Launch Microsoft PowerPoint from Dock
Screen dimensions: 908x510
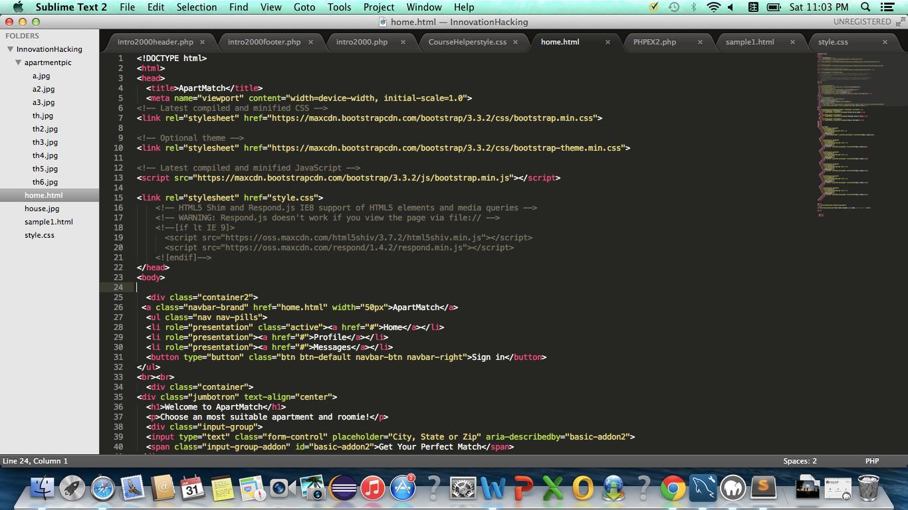click(x=523, y=489)
